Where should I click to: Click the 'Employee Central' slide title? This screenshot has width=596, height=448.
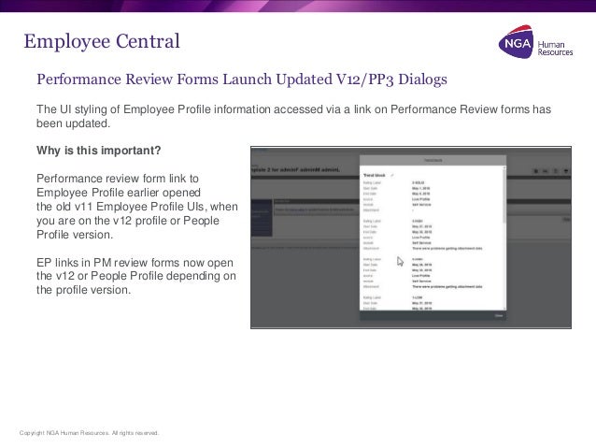point(102,41)
